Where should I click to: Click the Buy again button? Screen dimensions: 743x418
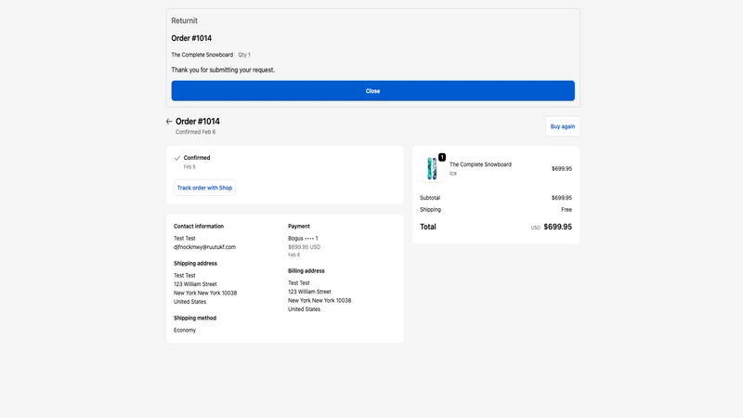point(563,126)
